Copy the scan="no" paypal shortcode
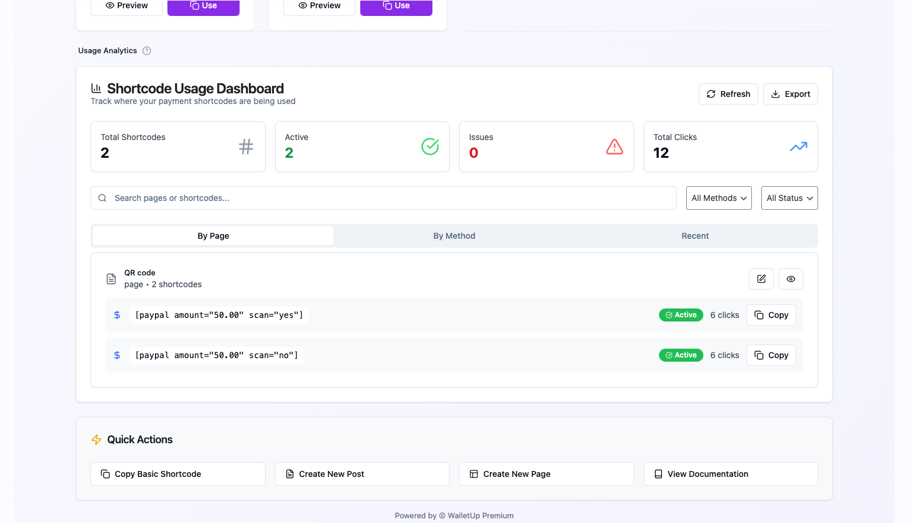The image size is (911, 523). (x=771, y=355)
